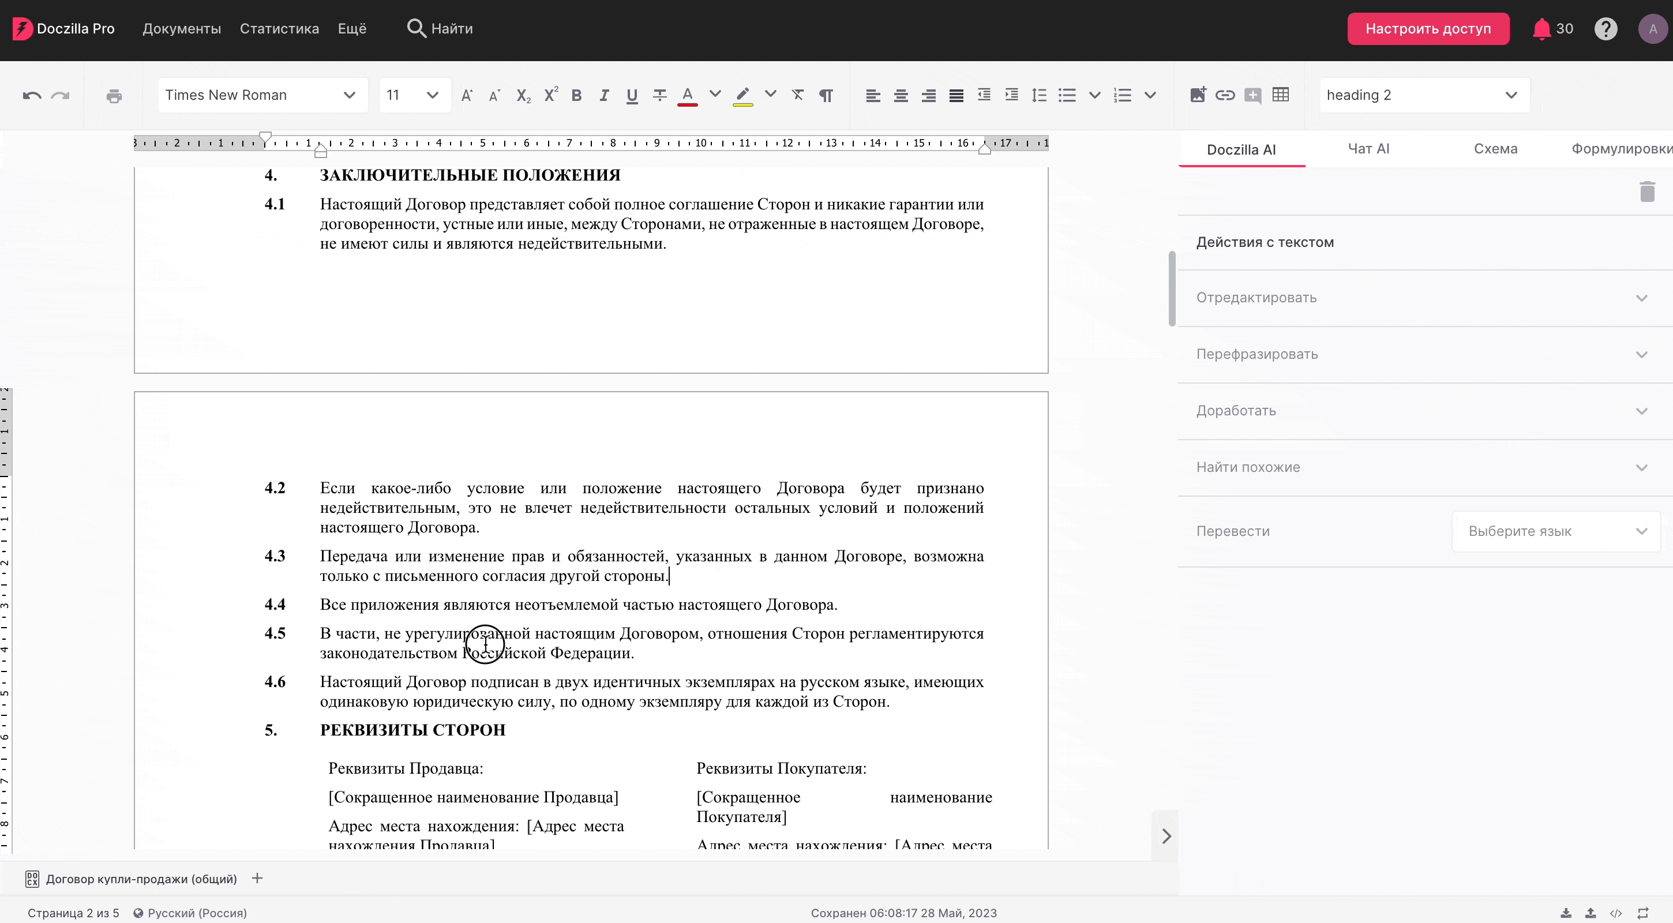
Task: Open Договор купли-продажи (общий) document tab
Action: tap(131, 879)
